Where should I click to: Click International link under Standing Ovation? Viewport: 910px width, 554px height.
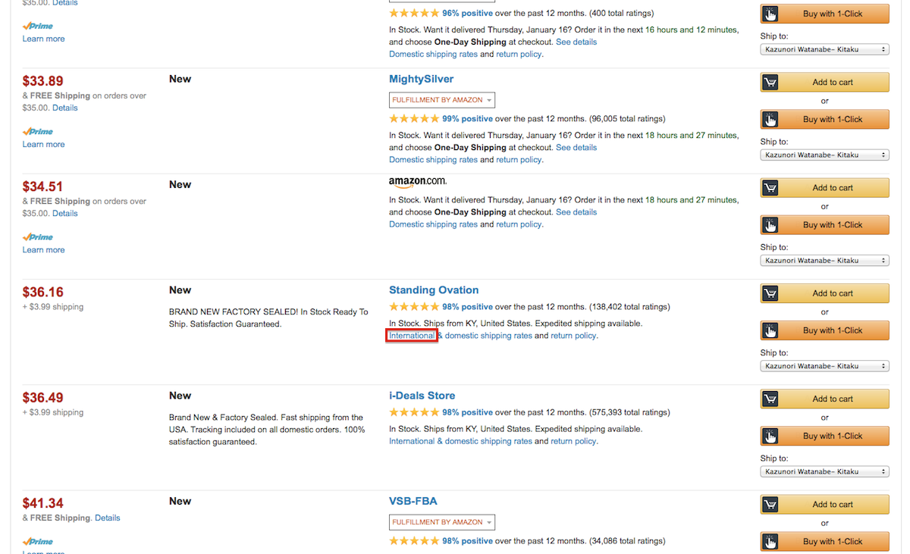pyautogui.click(x=412, y=336)
